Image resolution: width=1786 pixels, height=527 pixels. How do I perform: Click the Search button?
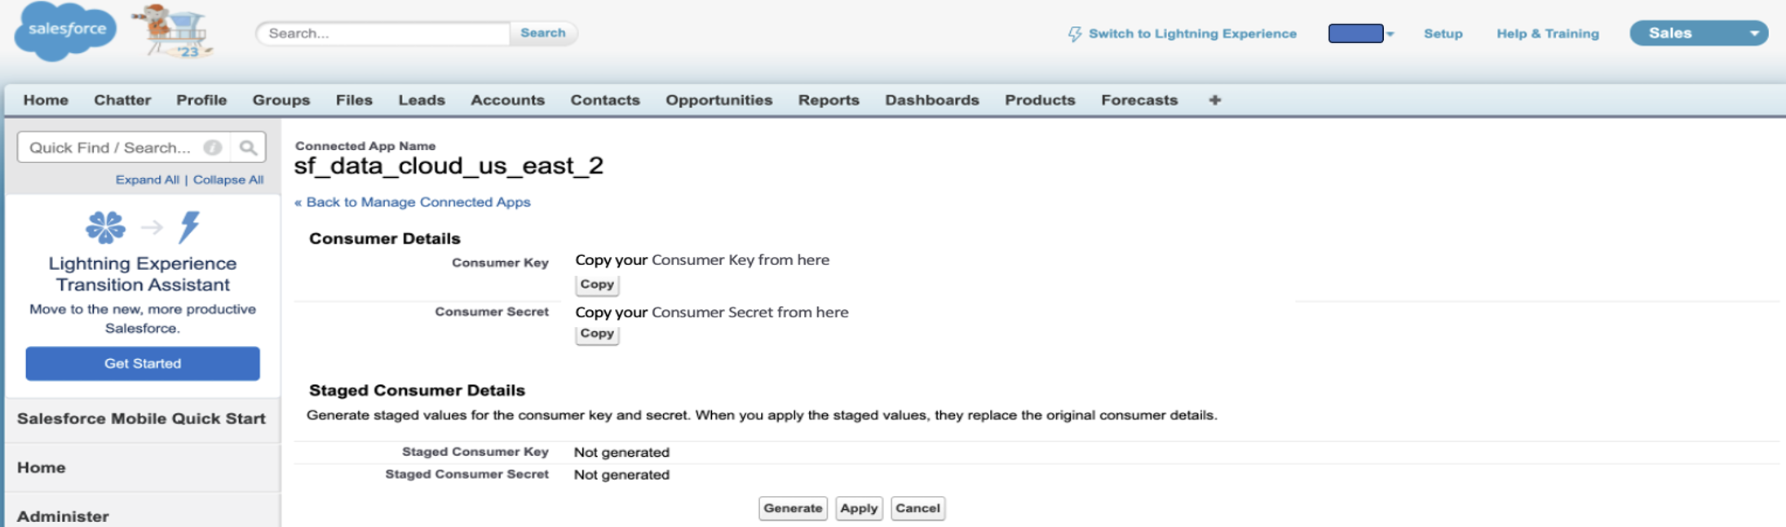[543, 33]
